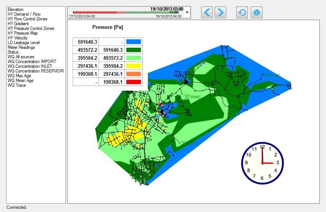Advance to the next time step

[220, 12]
